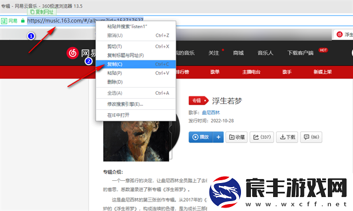Select 剪切(T) in the context menu
Screen dimensions: 353x211
[136, 47]
